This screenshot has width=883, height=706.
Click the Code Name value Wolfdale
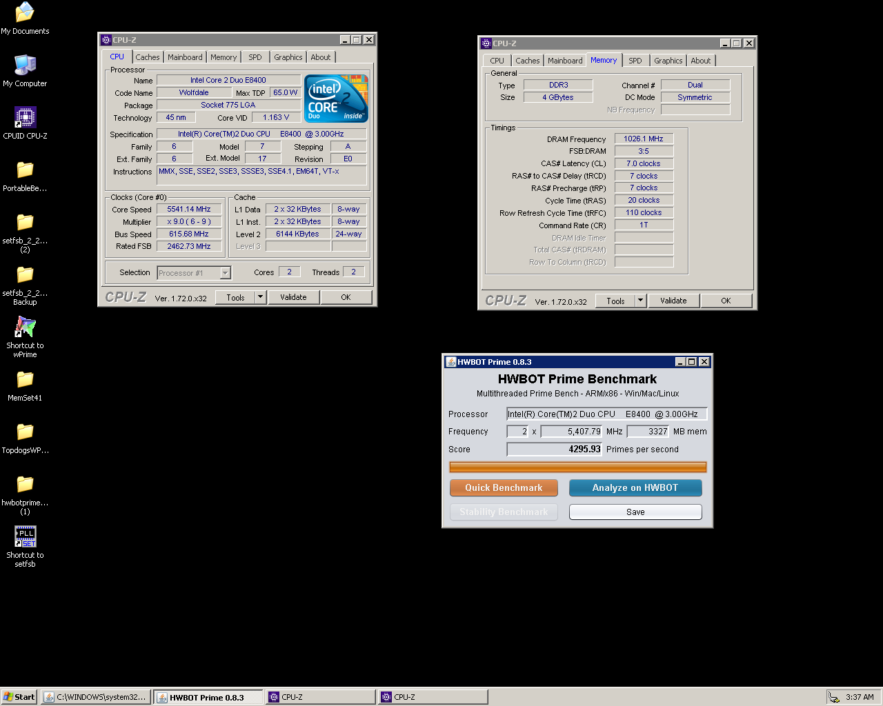tap(194, 92)
